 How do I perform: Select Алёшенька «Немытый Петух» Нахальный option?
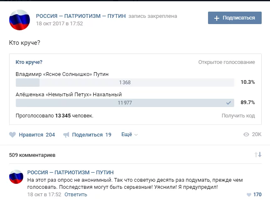pyautogui.click(x=68, y=94)
